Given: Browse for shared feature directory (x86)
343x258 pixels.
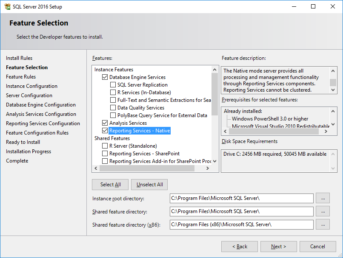Looking at the screenshot, I should [x=323, y=224].
